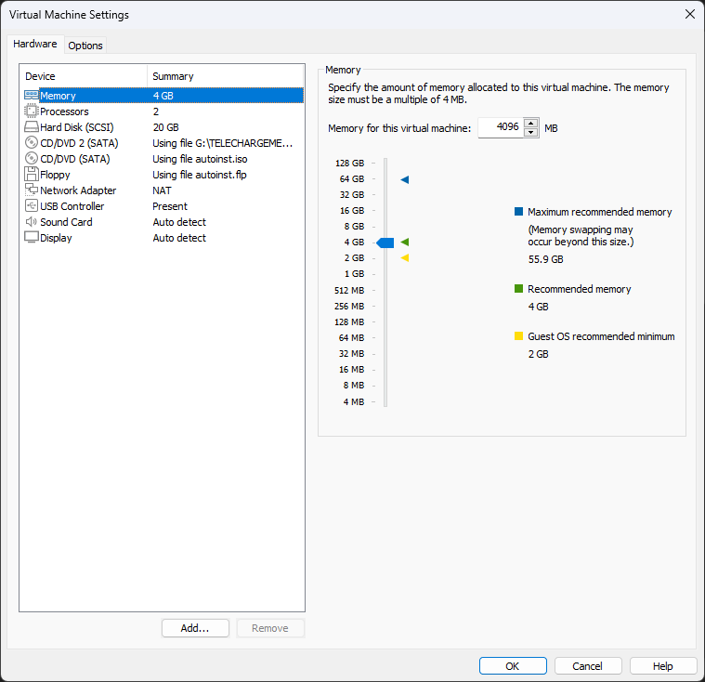Select the Display monitor icon
This screenshot has height=682, width=705.
pos(32,238)
